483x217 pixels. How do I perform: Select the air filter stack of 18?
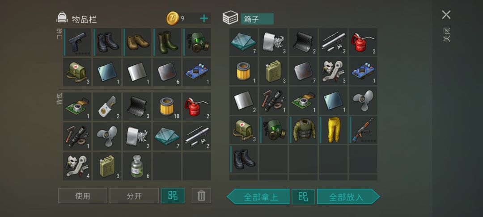coord(167,106)
